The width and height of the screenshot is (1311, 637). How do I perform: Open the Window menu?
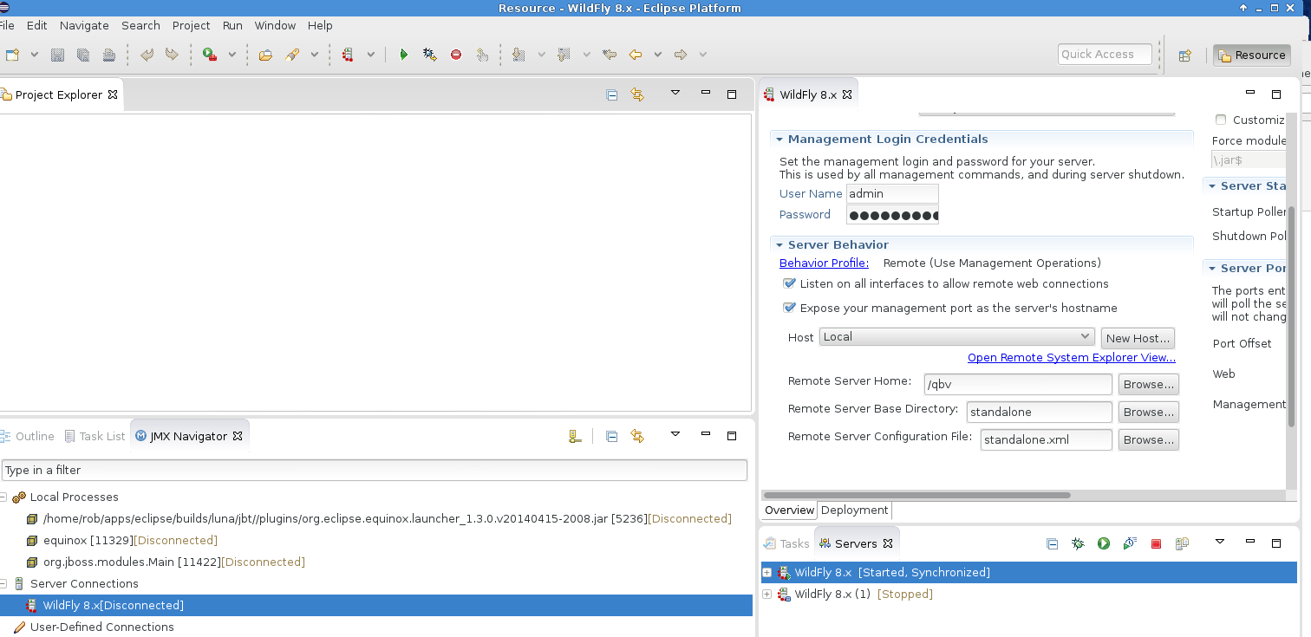pyautogui.click(x=275, y=26)
